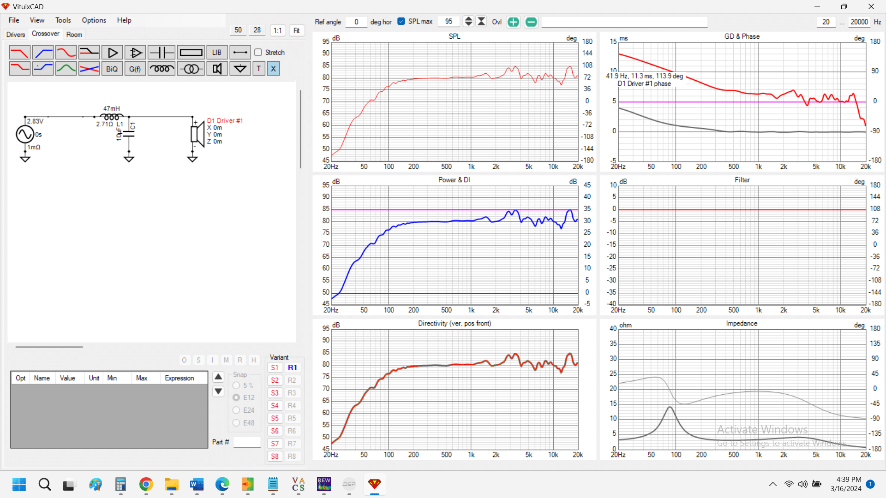The height and width of the screenshot is (498, 886).
Task: Add overlay with green plus button
Action: [x=513, y=22]
